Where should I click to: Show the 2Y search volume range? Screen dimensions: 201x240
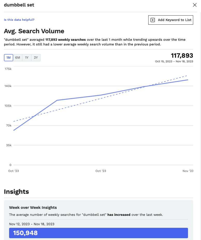(x=36, y=58)
